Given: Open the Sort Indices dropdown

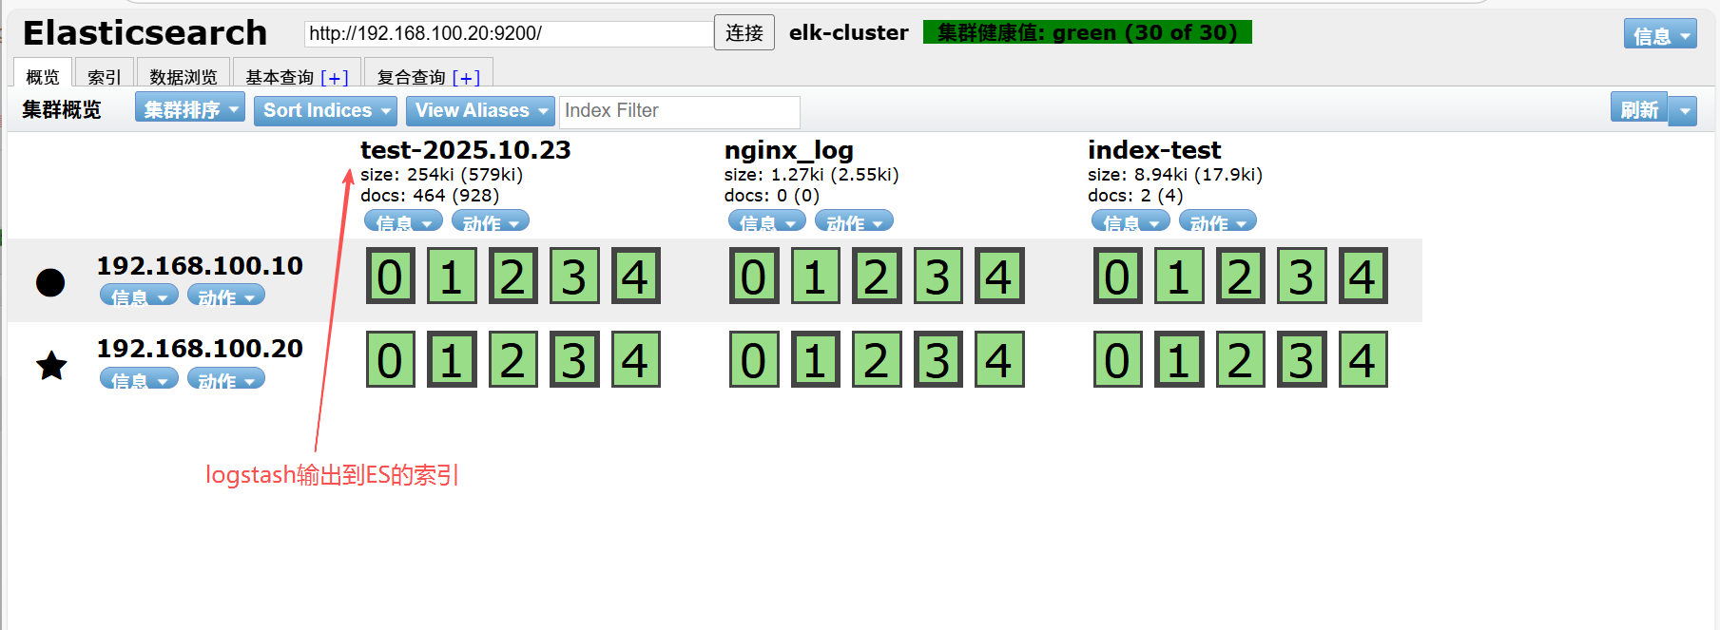Looking at the screenshot, I should pos(325,110).
